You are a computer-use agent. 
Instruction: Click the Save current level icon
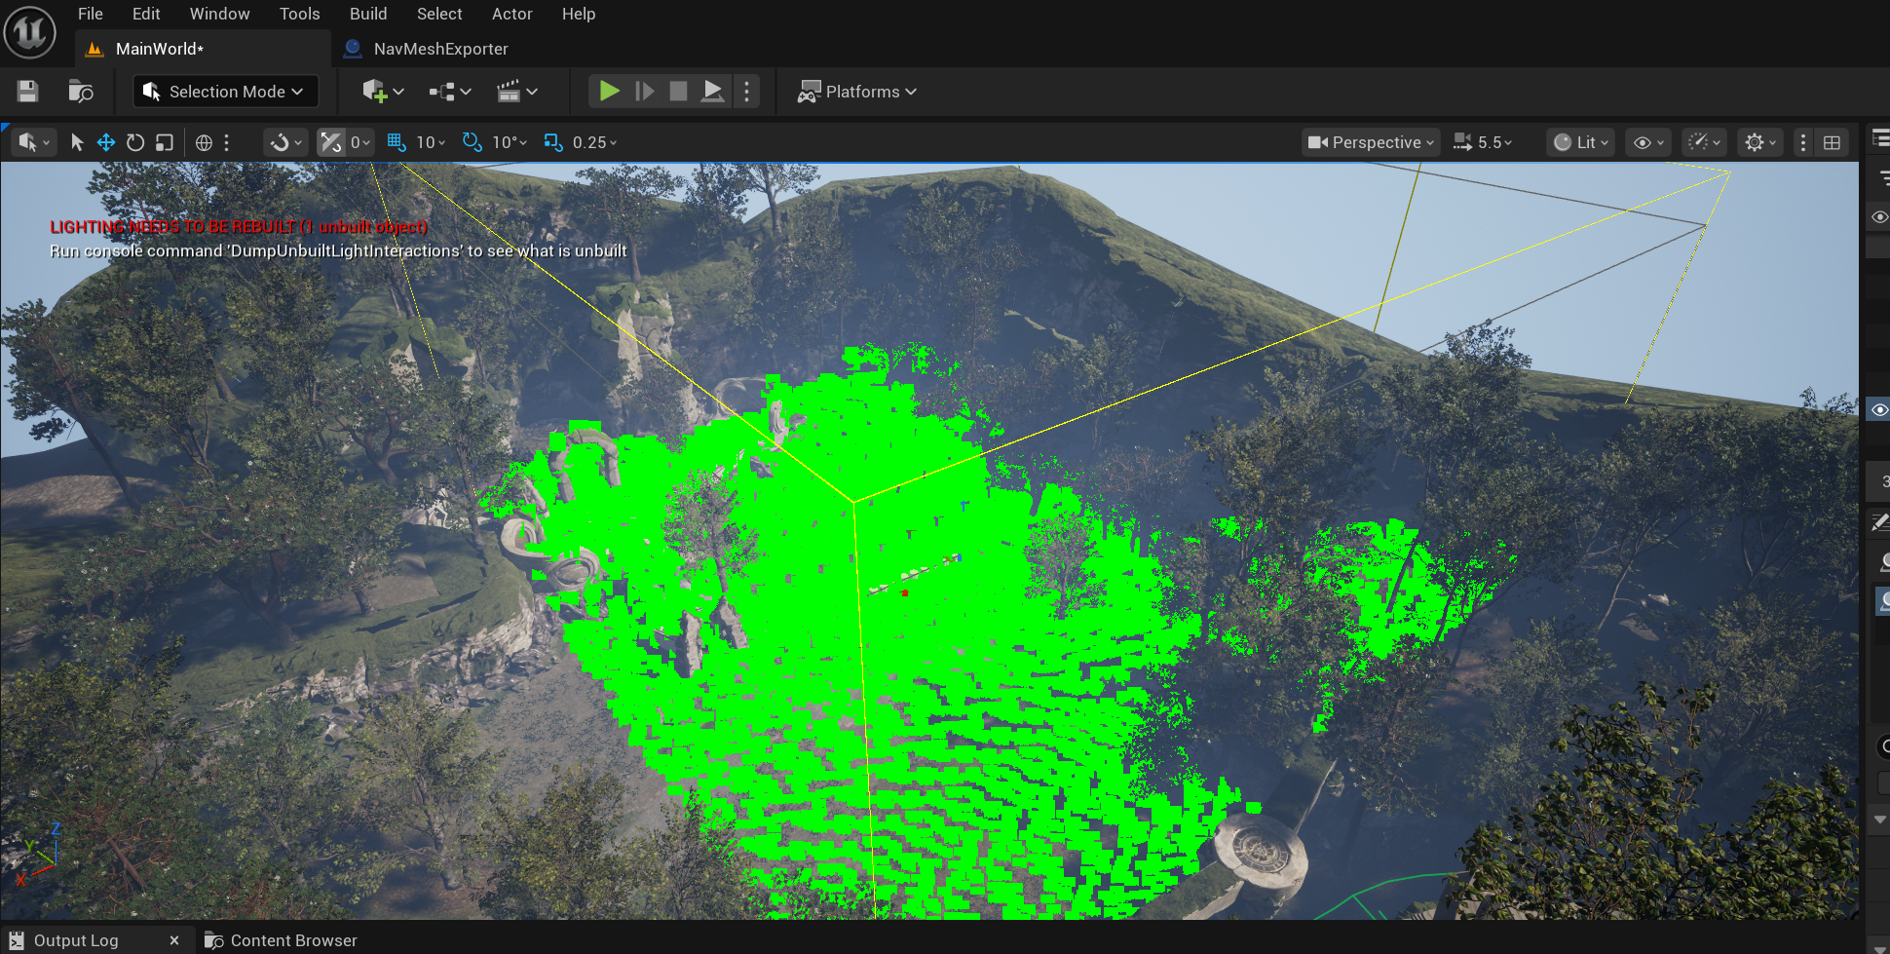27,92
